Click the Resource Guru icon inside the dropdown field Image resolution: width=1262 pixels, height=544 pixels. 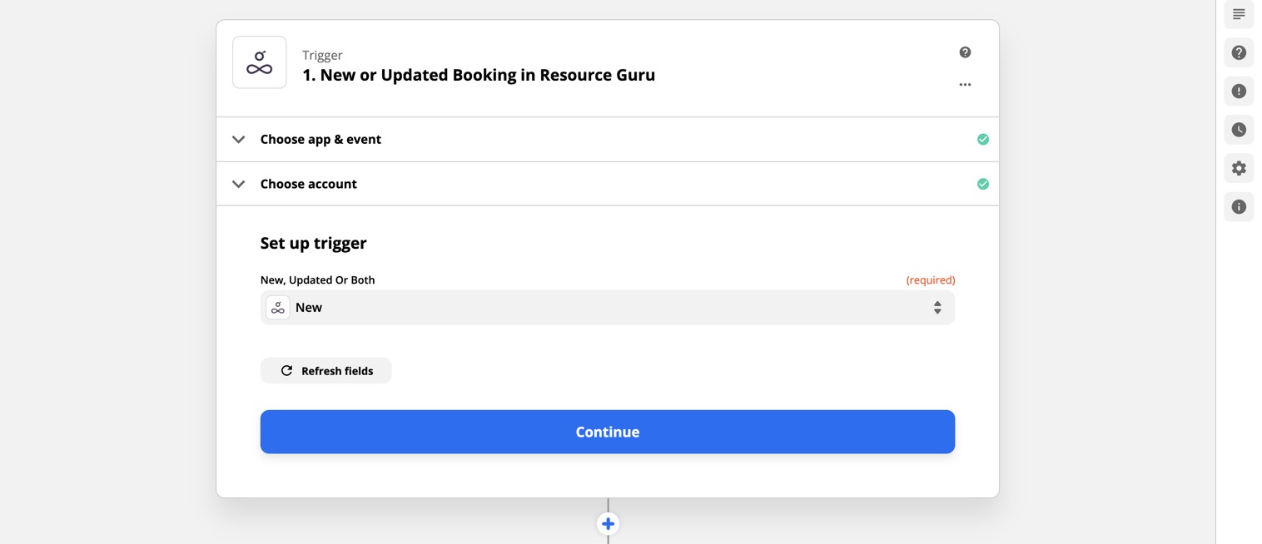tap(278, 308)
